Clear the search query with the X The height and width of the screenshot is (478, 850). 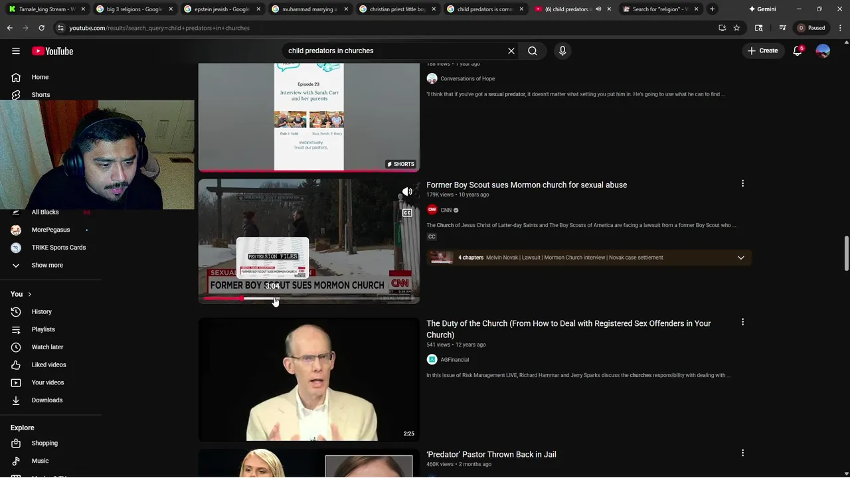[x=511, y=50]
